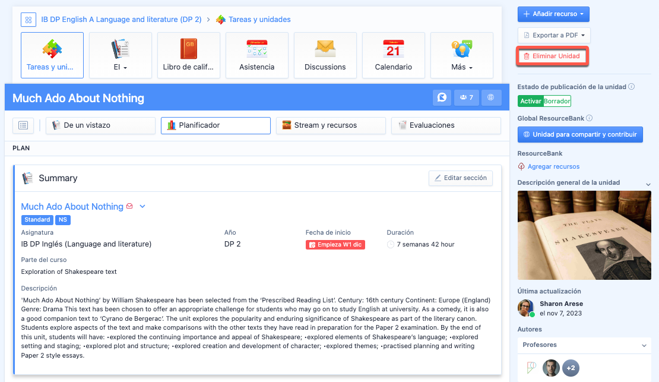Image resolution: width=659 pixels, height=382 pixels.
Task: Click the Agregar recursos link
Action: click(553, 166)
